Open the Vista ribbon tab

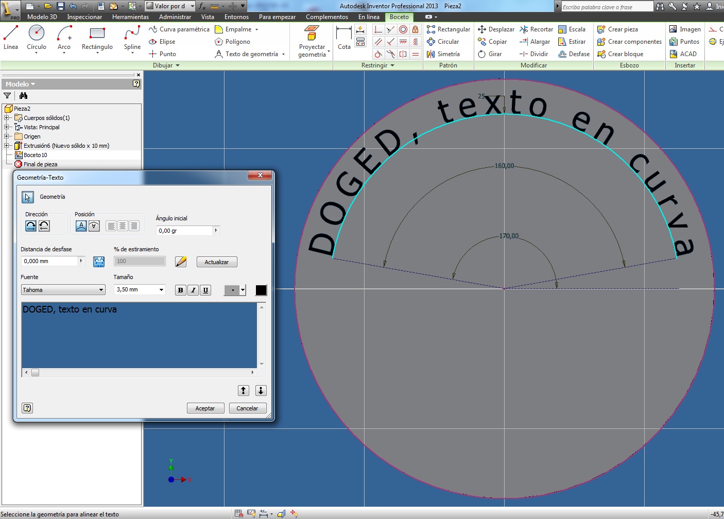click(208, 17)
